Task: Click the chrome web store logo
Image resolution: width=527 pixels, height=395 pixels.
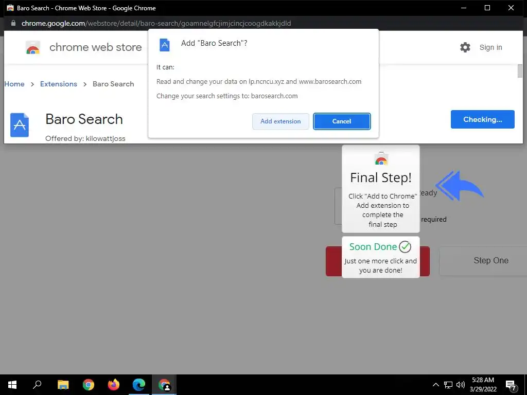Action: [33, 47]
